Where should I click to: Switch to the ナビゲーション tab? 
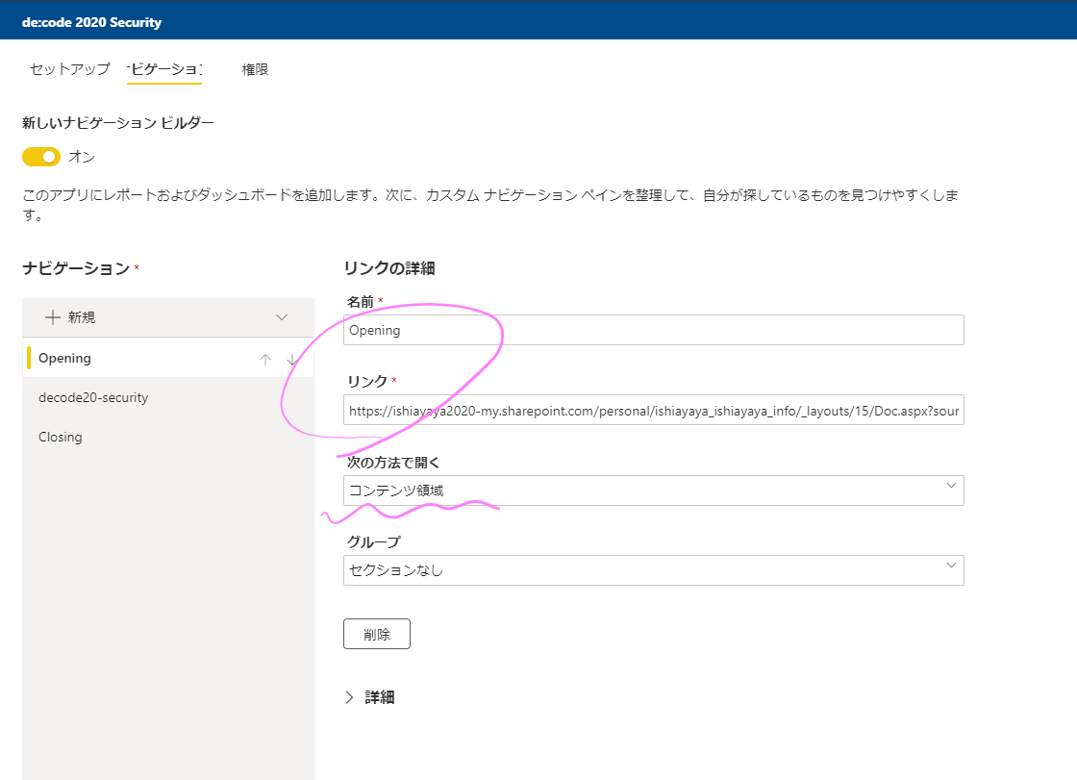[x=164, y=68]
